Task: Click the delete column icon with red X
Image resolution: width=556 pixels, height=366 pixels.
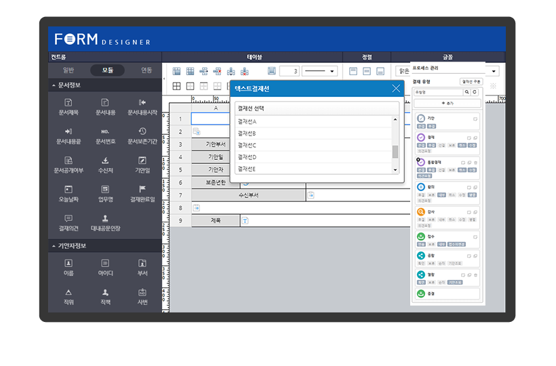Action: coord(245,71)
